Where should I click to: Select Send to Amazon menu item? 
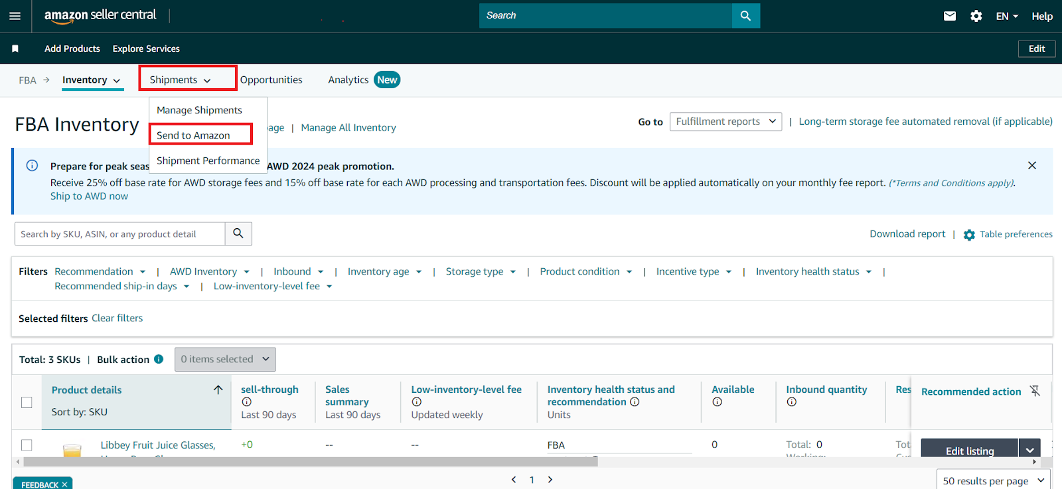(193, 135)
